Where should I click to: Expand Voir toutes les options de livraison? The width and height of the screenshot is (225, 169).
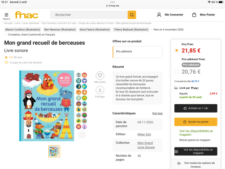tap(196, 165)
